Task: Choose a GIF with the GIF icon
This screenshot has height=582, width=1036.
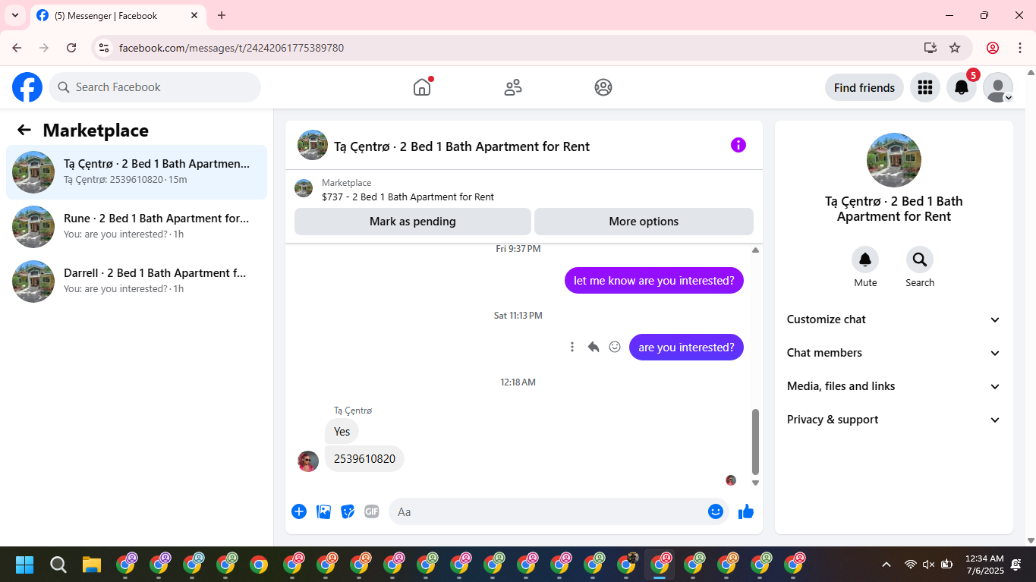Action: [371, 511]
